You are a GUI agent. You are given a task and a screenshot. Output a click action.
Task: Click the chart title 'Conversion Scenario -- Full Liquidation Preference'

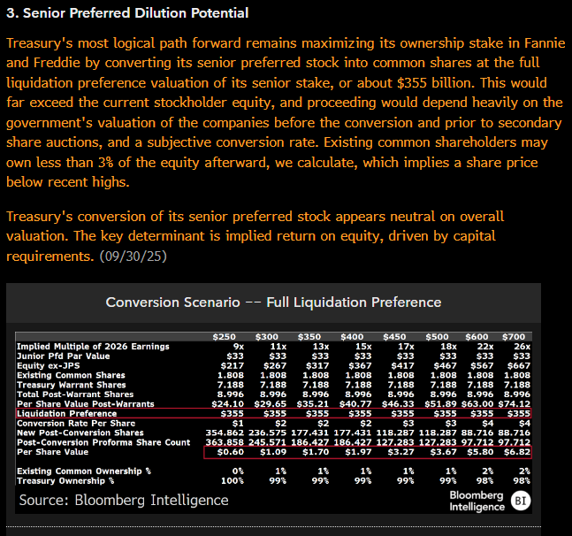coord(273,302)
